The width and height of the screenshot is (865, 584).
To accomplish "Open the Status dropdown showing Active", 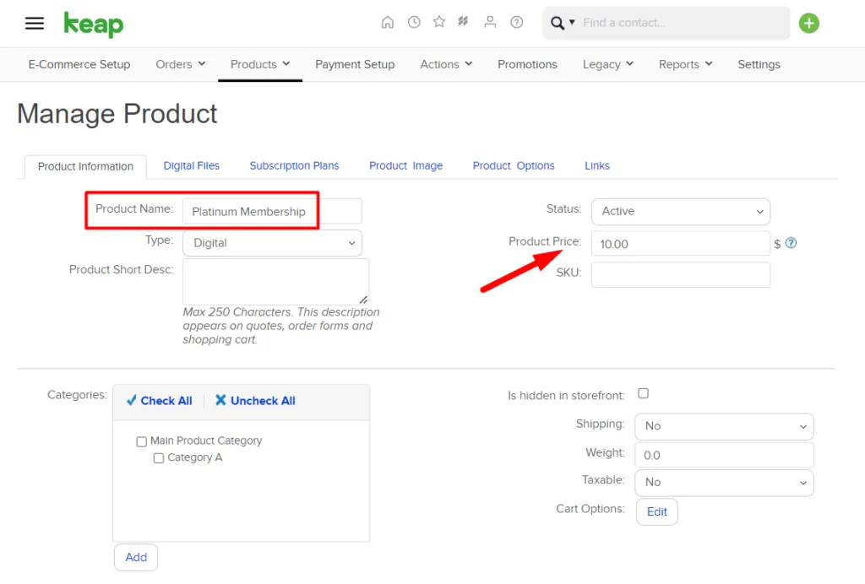I will [680, 212].
